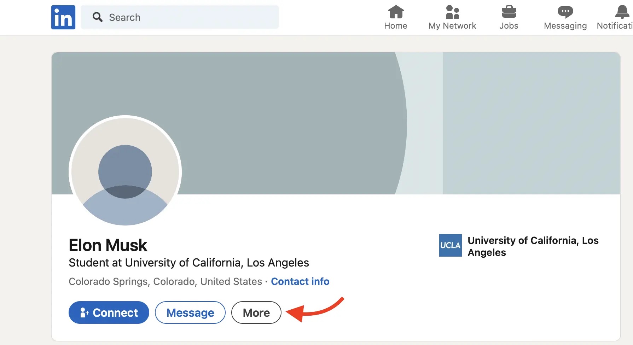The height and width of the screenshot is (345, 633).
Task: Click the search magnifier icon
Action: click(97, 17)
